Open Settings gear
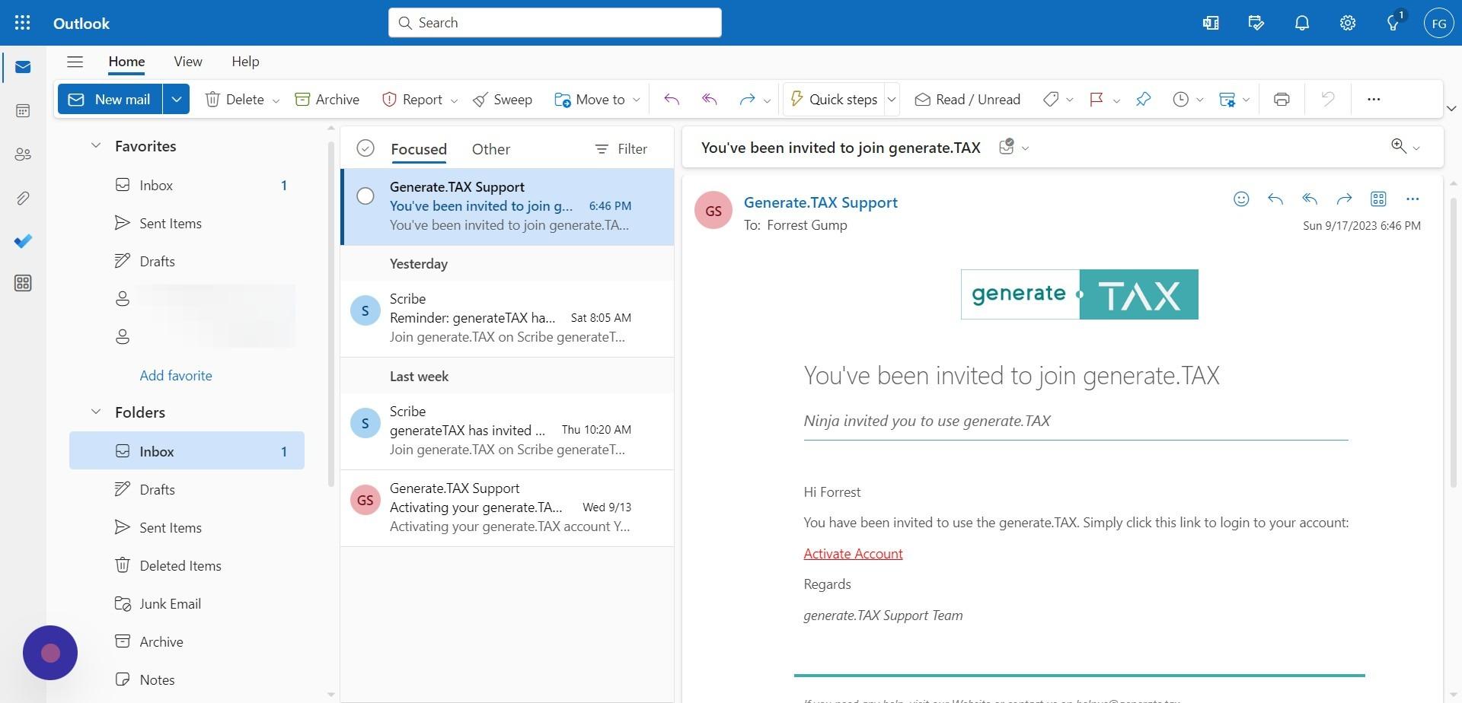The image size is (1462, 703). click(1348, 23)
